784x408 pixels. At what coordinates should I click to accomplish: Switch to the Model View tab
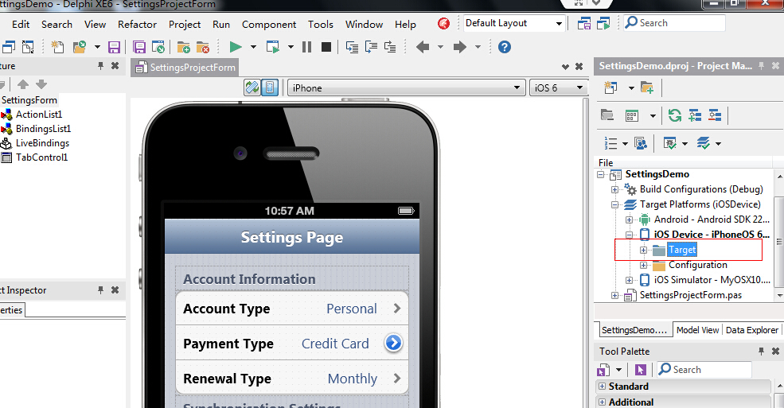click(697, 330)
